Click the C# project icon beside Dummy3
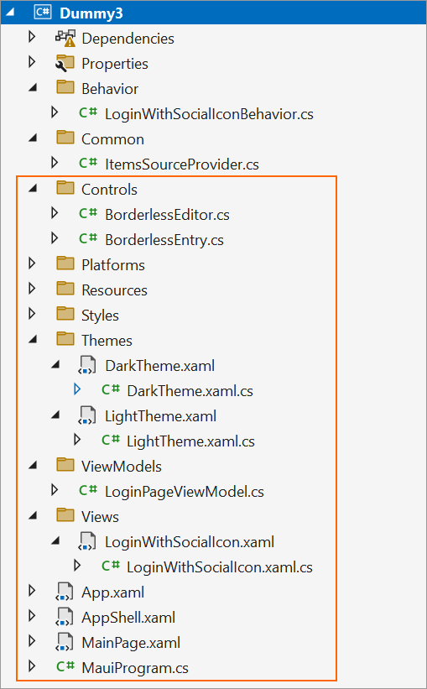 43,13
